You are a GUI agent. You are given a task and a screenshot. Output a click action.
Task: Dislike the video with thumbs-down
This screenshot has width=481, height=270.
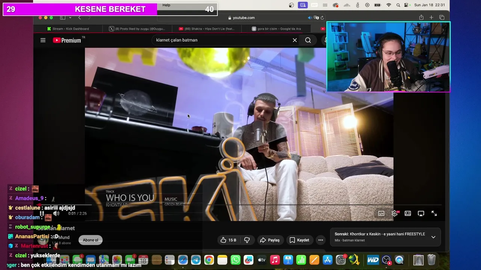pyautogui.click(x=247, y=240)
